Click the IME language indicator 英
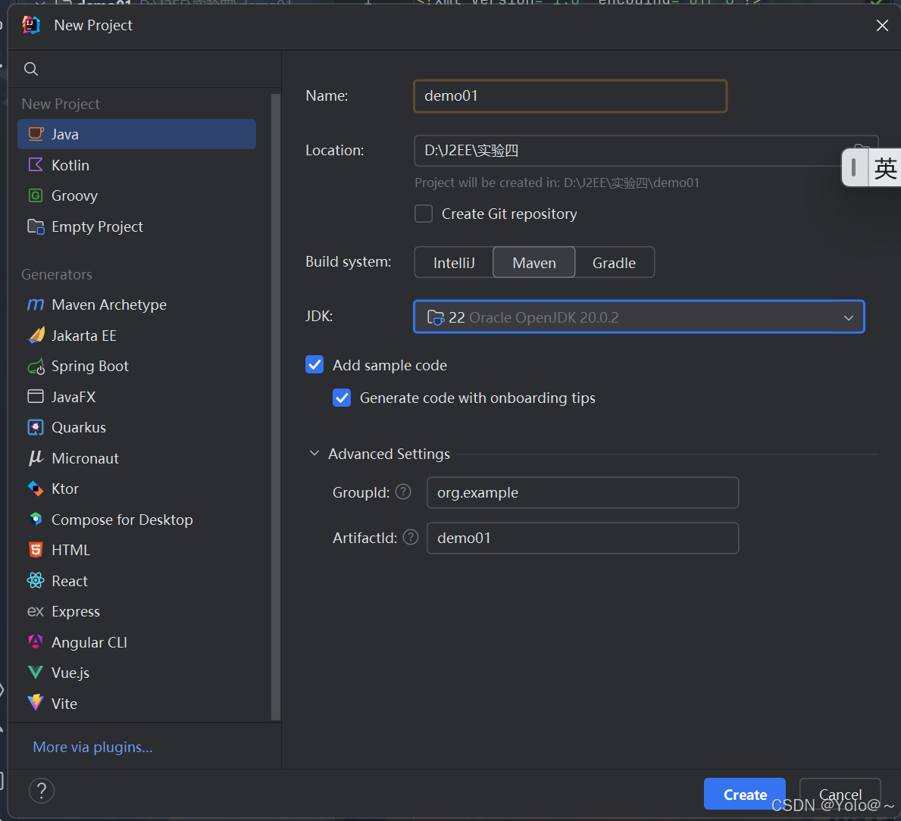901x821 pixels. [884, 168]
